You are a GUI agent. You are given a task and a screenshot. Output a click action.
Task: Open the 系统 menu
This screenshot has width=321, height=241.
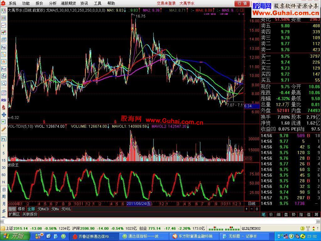[12, 3]
